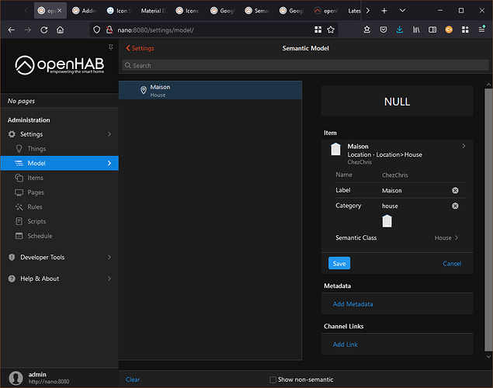This screenshot has height=388, width=493.
Task: Pin the sidebar using the pin icon
Action: point(111,47)
